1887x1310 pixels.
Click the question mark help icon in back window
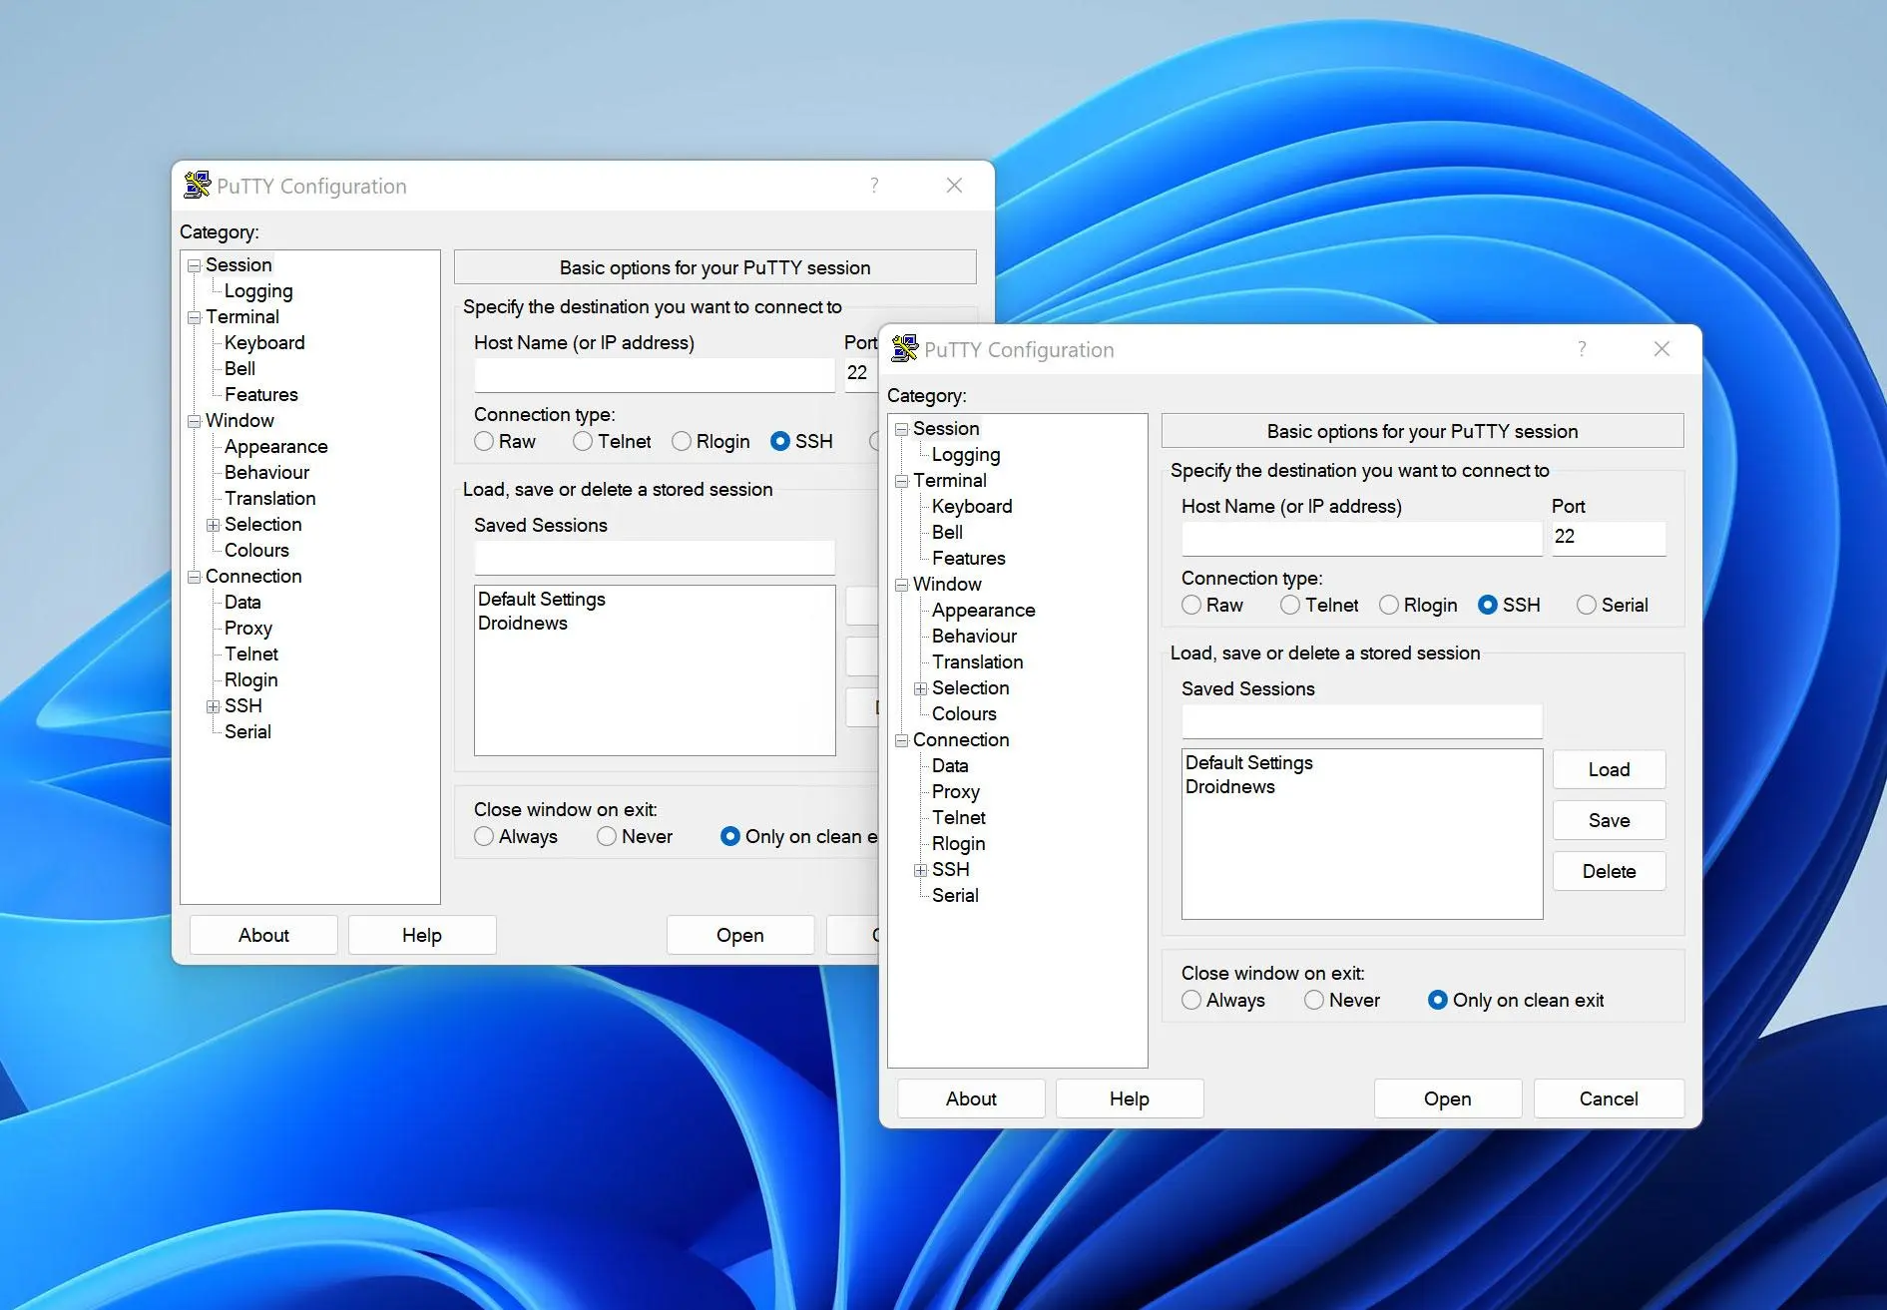[x=874, y=186]
